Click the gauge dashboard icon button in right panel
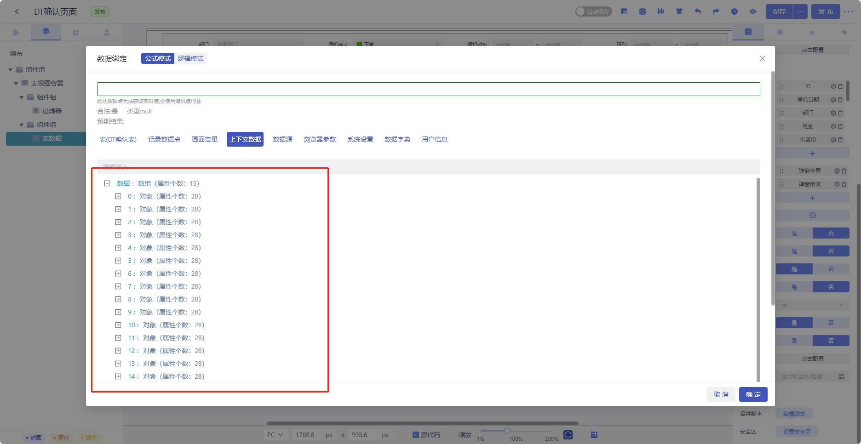Screen dimensions: 861x444 (813, 216)
